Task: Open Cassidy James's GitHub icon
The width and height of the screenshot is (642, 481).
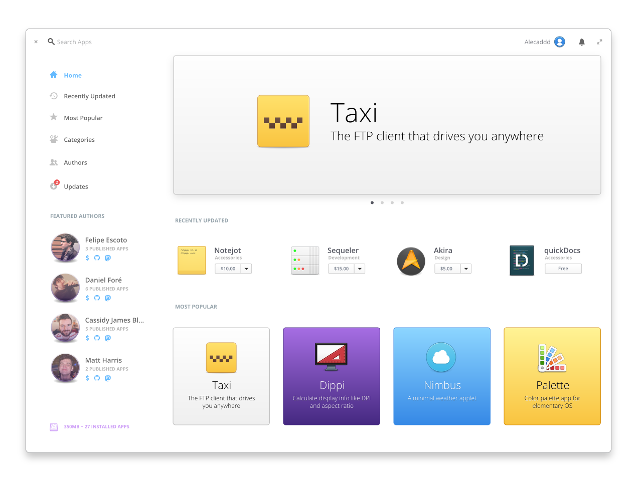Action: tap(97, 338)
